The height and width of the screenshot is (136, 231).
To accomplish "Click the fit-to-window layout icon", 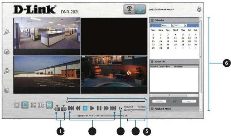I will [33, 105].
